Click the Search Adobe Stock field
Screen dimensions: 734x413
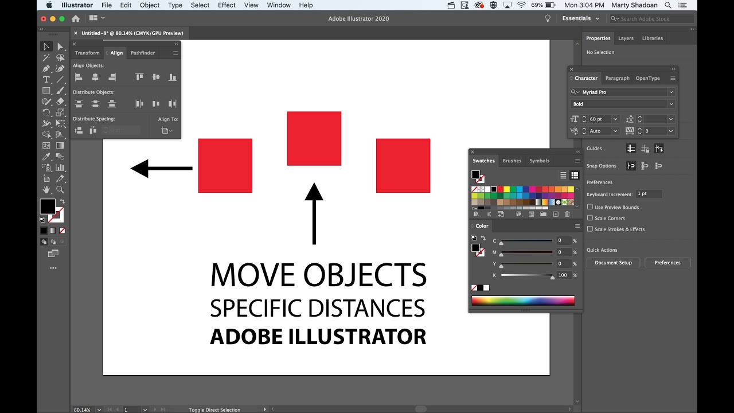[651, 18]
